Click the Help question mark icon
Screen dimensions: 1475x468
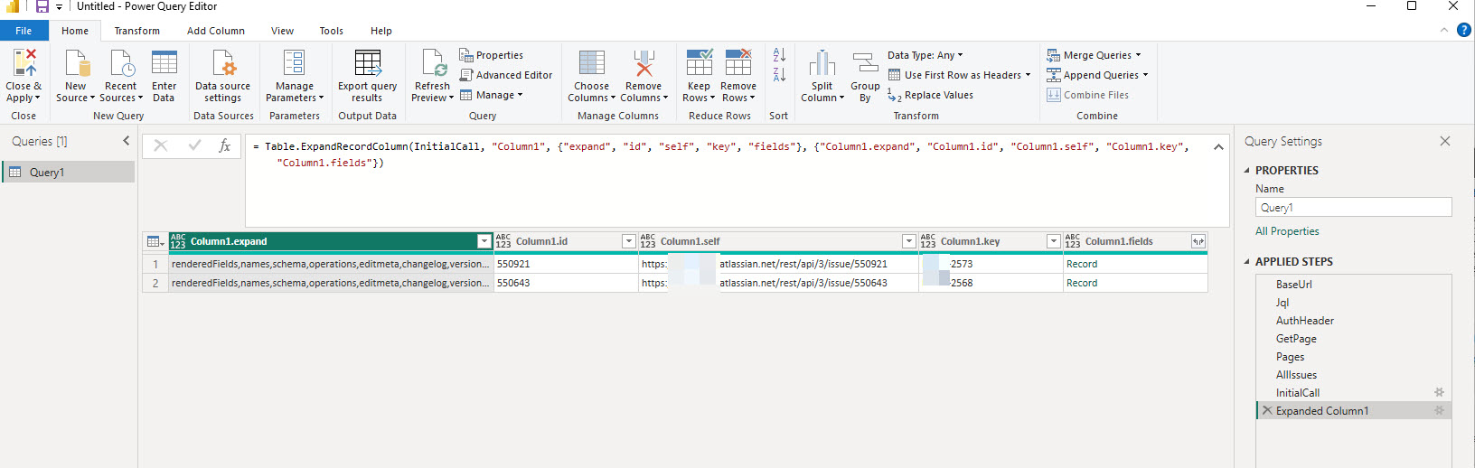click(1464, 30)
